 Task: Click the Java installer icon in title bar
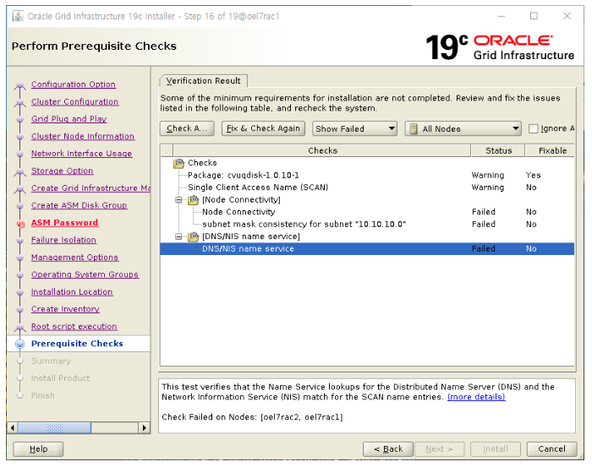[x=18, y=16]
